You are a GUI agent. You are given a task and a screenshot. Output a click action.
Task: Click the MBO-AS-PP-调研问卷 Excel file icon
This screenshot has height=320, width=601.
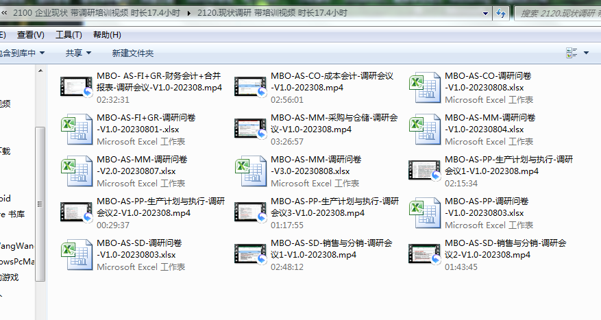point(424,213)
